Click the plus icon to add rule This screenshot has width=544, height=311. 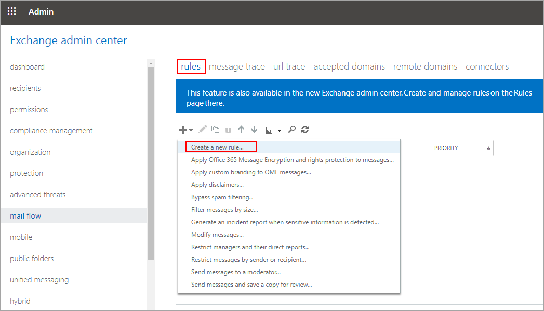coord(183,130)
